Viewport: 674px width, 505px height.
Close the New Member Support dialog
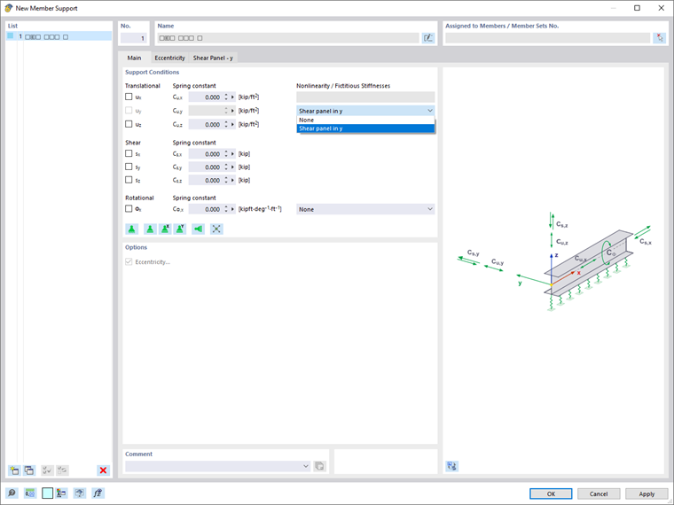(661, 8)
